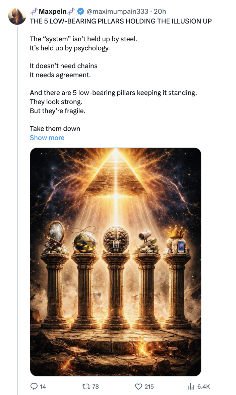Click the blue verified badge
Screen dimensions: 236x395
tap(81, 12)
